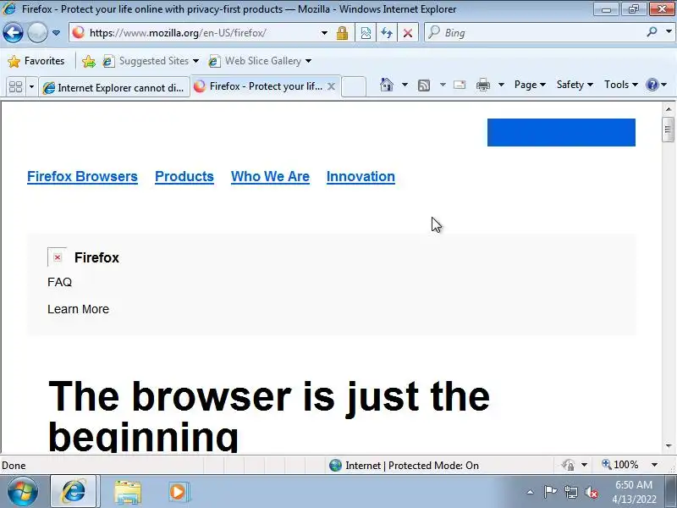Open the Safety menu
This screenshot has width=677, height=508.
(575, 85)
